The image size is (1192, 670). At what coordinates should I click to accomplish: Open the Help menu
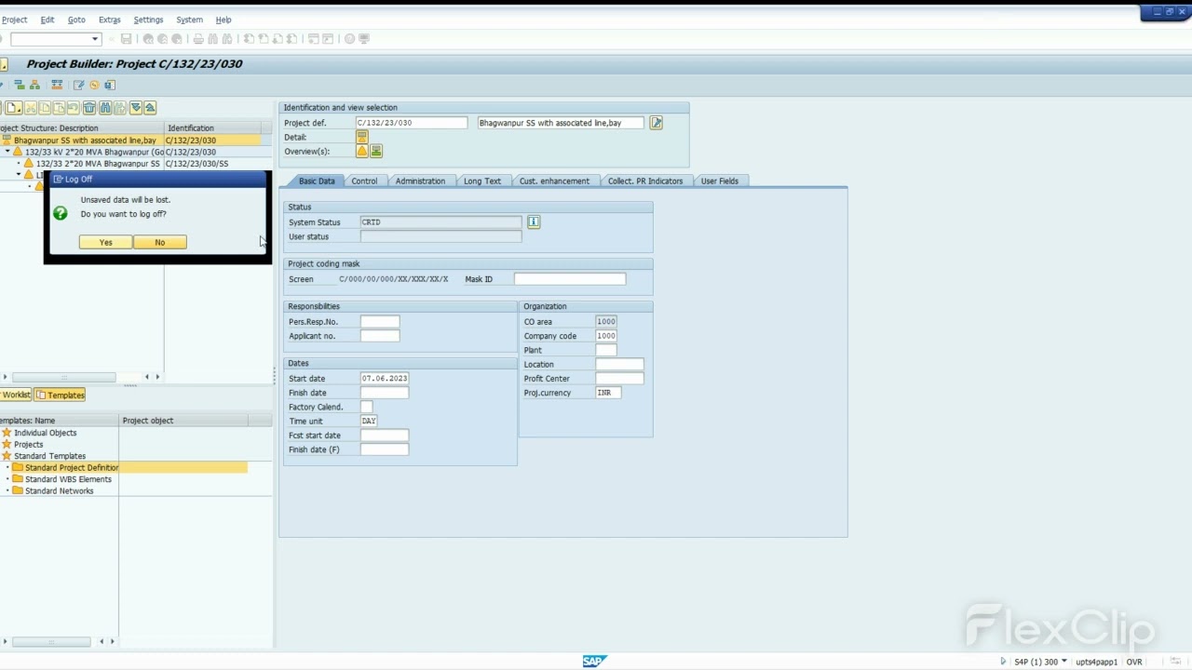point(223,20)
